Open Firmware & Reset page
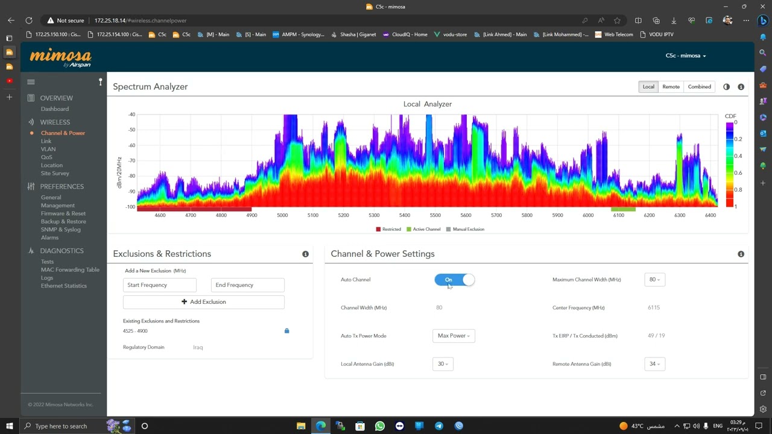The width and height of the screenshot is (772, 434). [x=63, y=213]
